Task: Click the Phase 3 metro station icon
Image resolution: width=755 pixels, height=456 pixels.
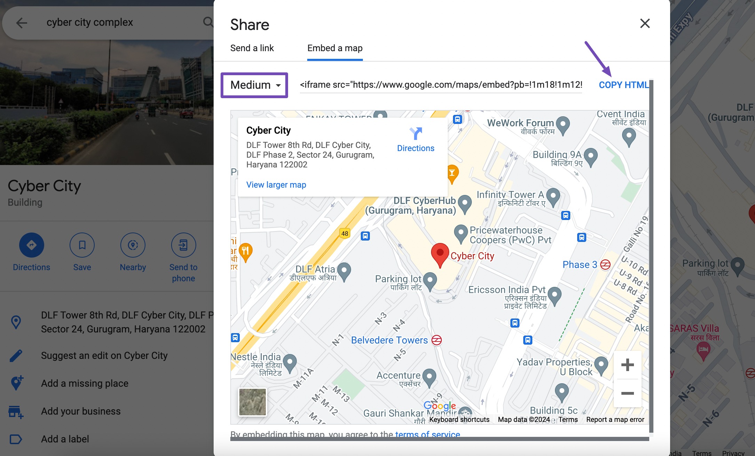Action: pos(605,265)
